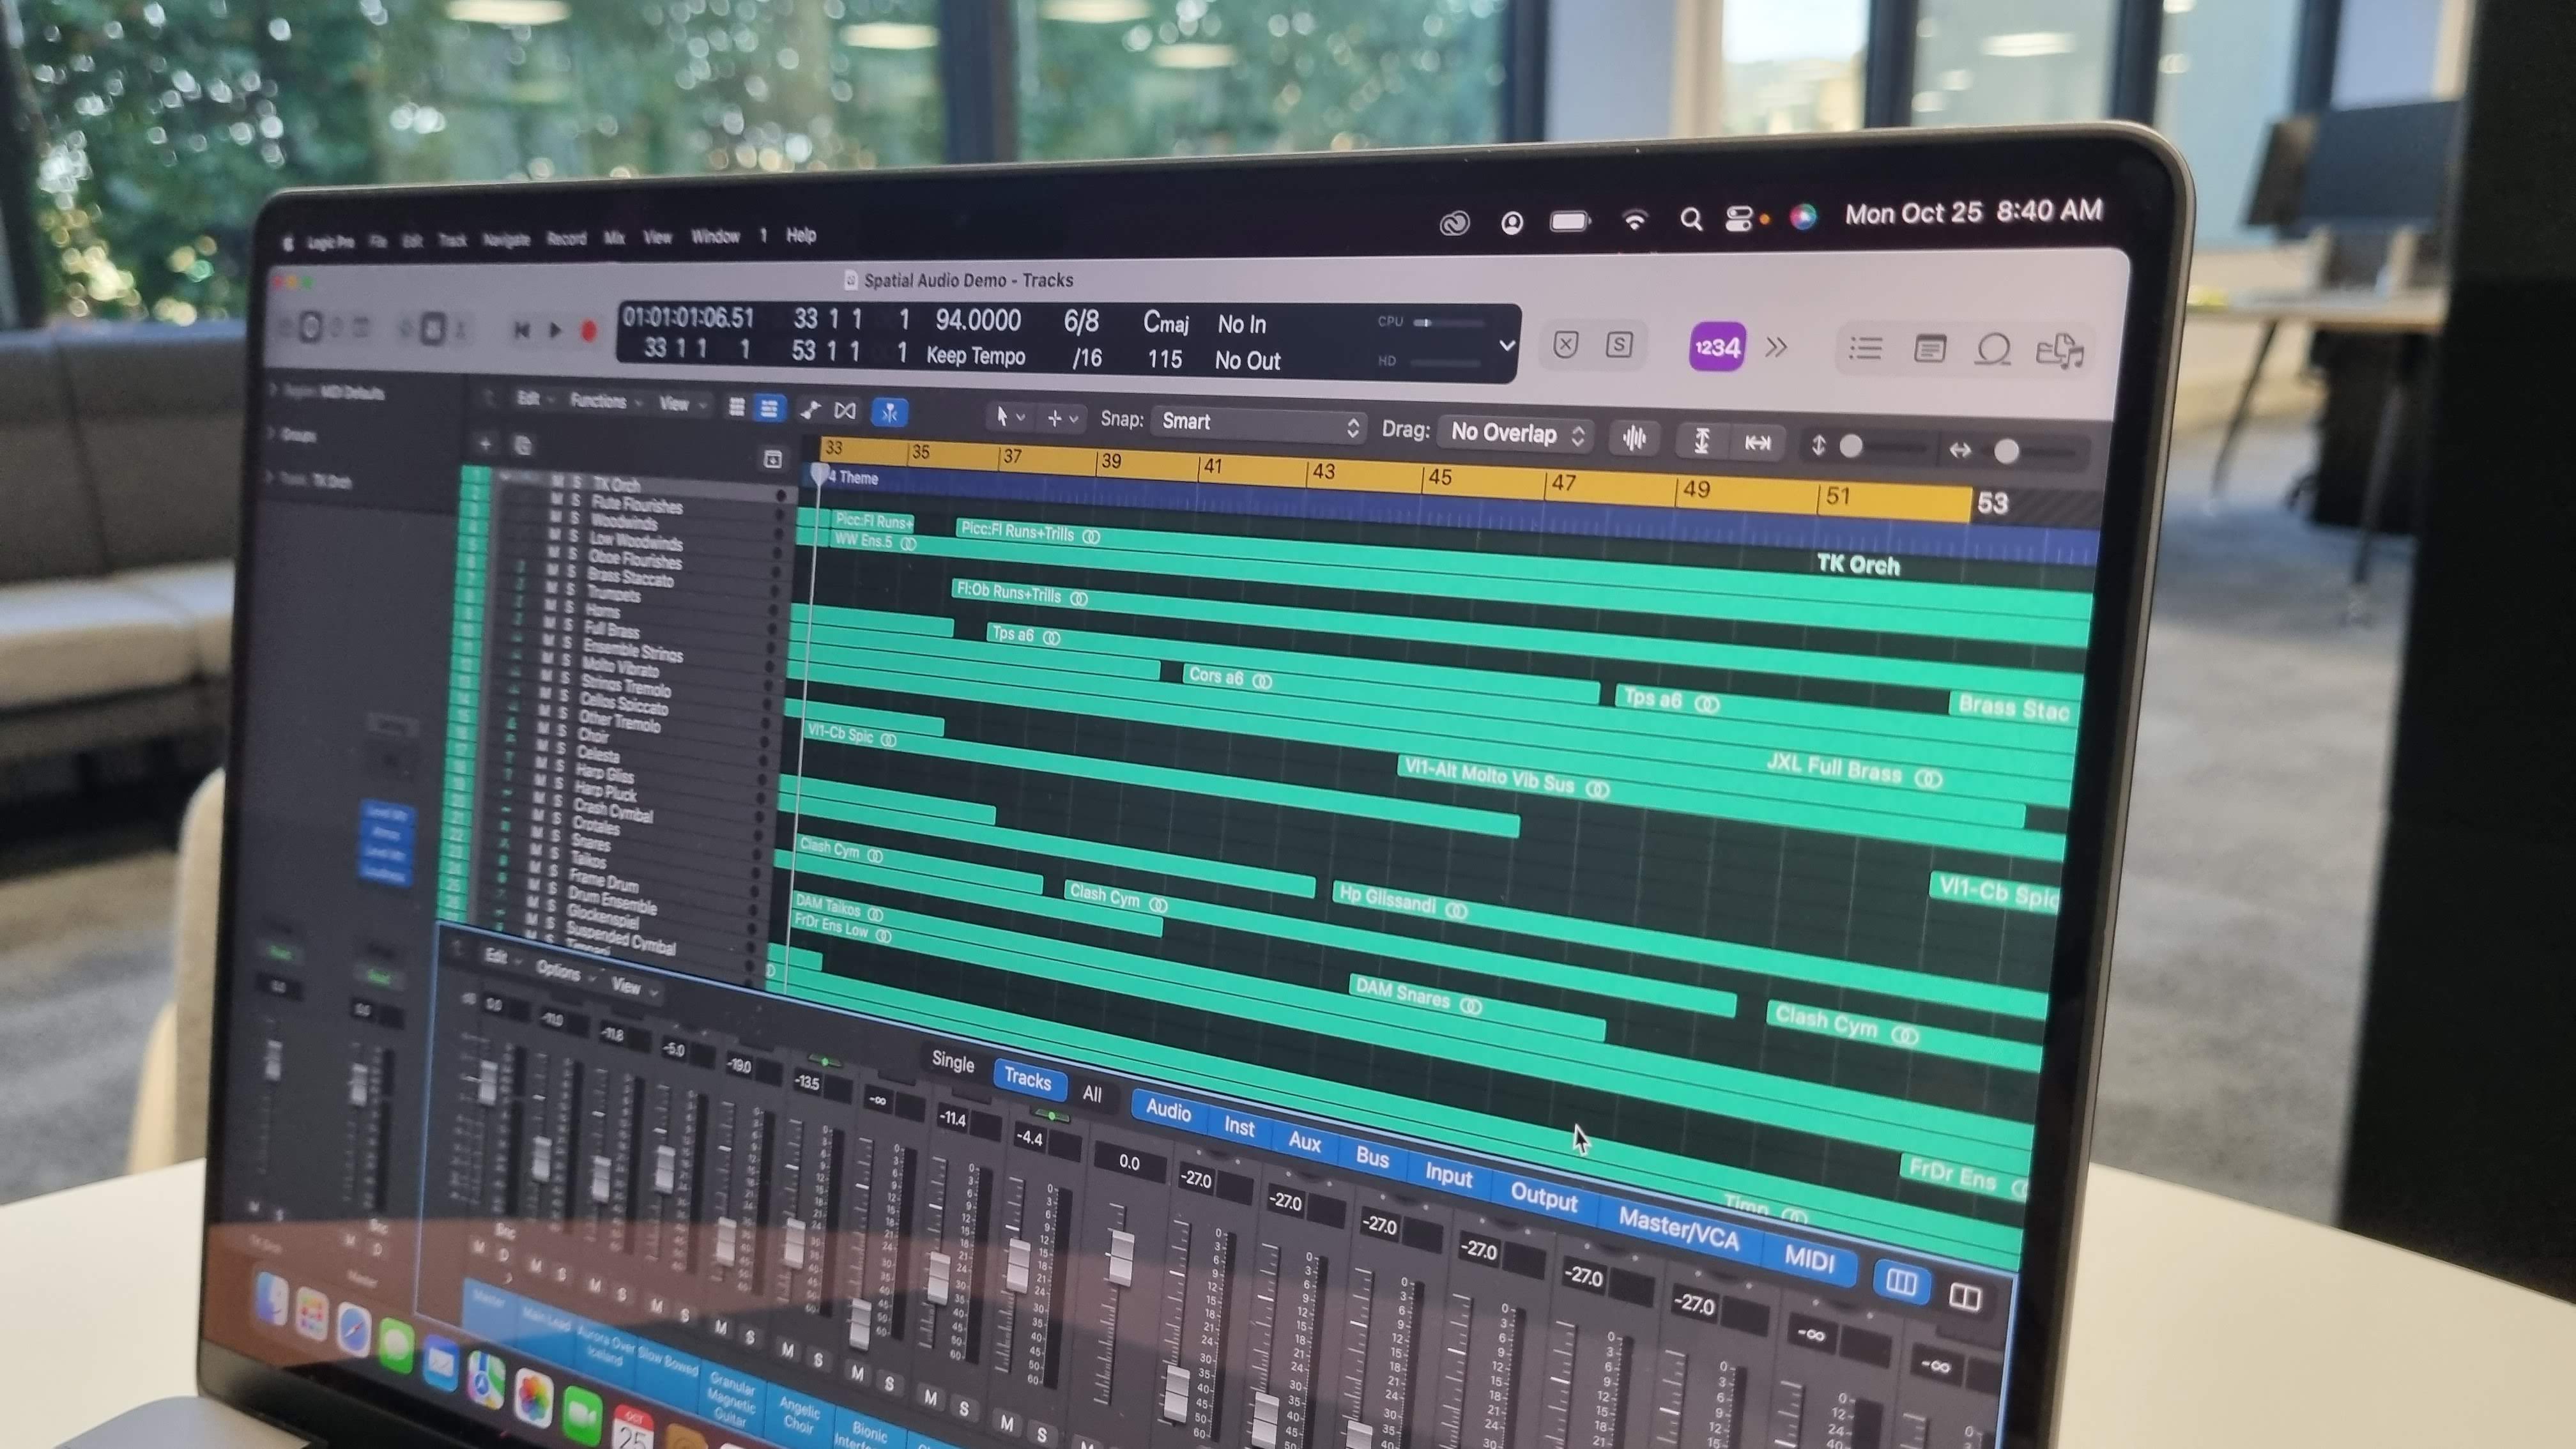The height and width of the screenshot is (1449, 2576).
Task: Toggle the Audio channel filter button
Action: tap(1168, 1110)
